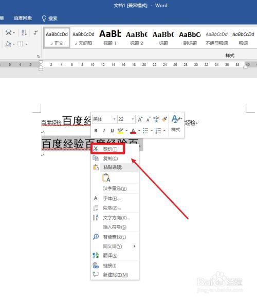This screenshot has width=257, height=299.
Task: Click the Format Painter brush in mini toolbar
Action: (x=164, y=119)
